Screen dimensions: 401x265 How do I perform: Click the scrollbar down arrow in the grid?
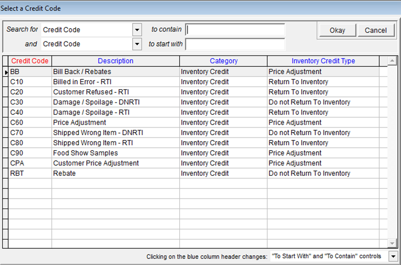coord(393,243)
